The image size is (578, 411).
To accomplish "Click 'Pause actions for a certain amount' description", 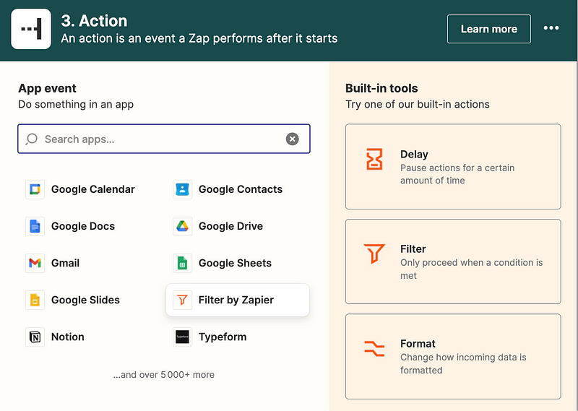I will coord(457,174).
